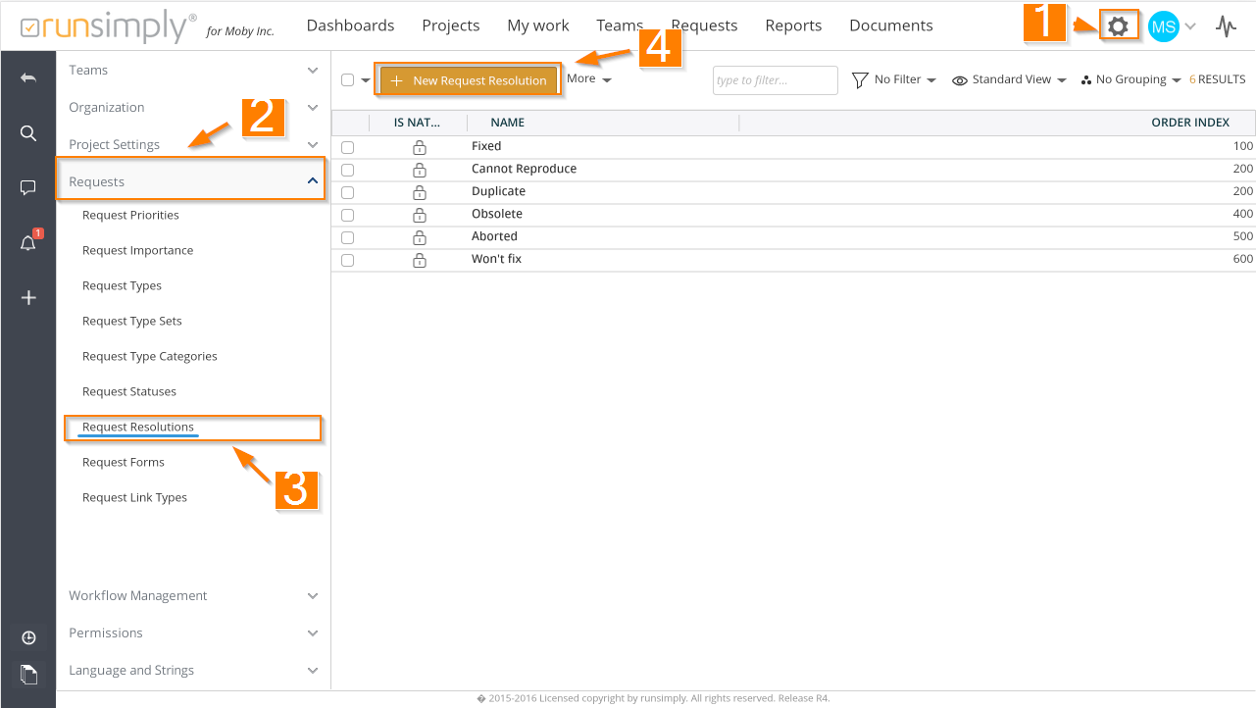Tick the Won't fix row checkbox
Viewport: 1256px width, 708px height.
coord(347,260)
